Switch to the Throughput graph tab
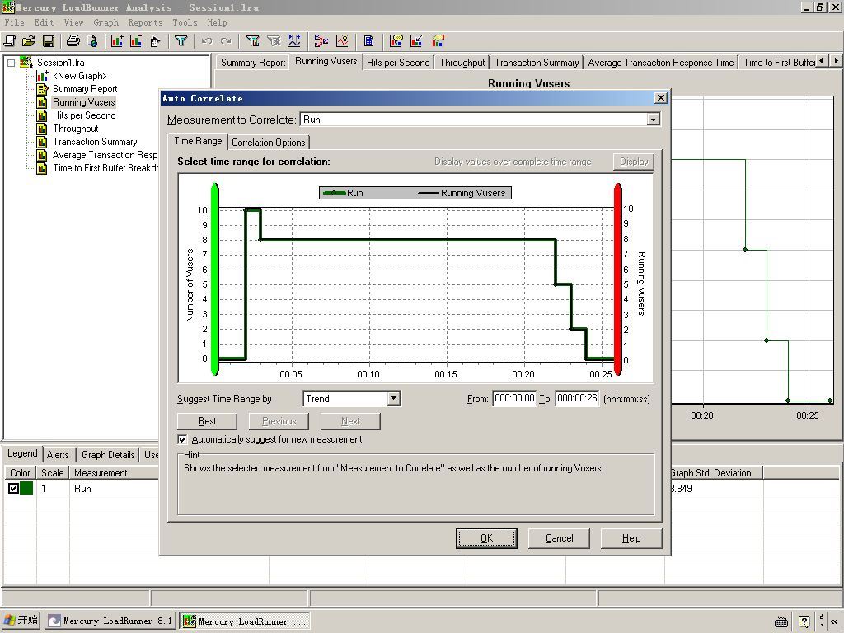Screen dimensions: 844x633 tap(462, 63)
